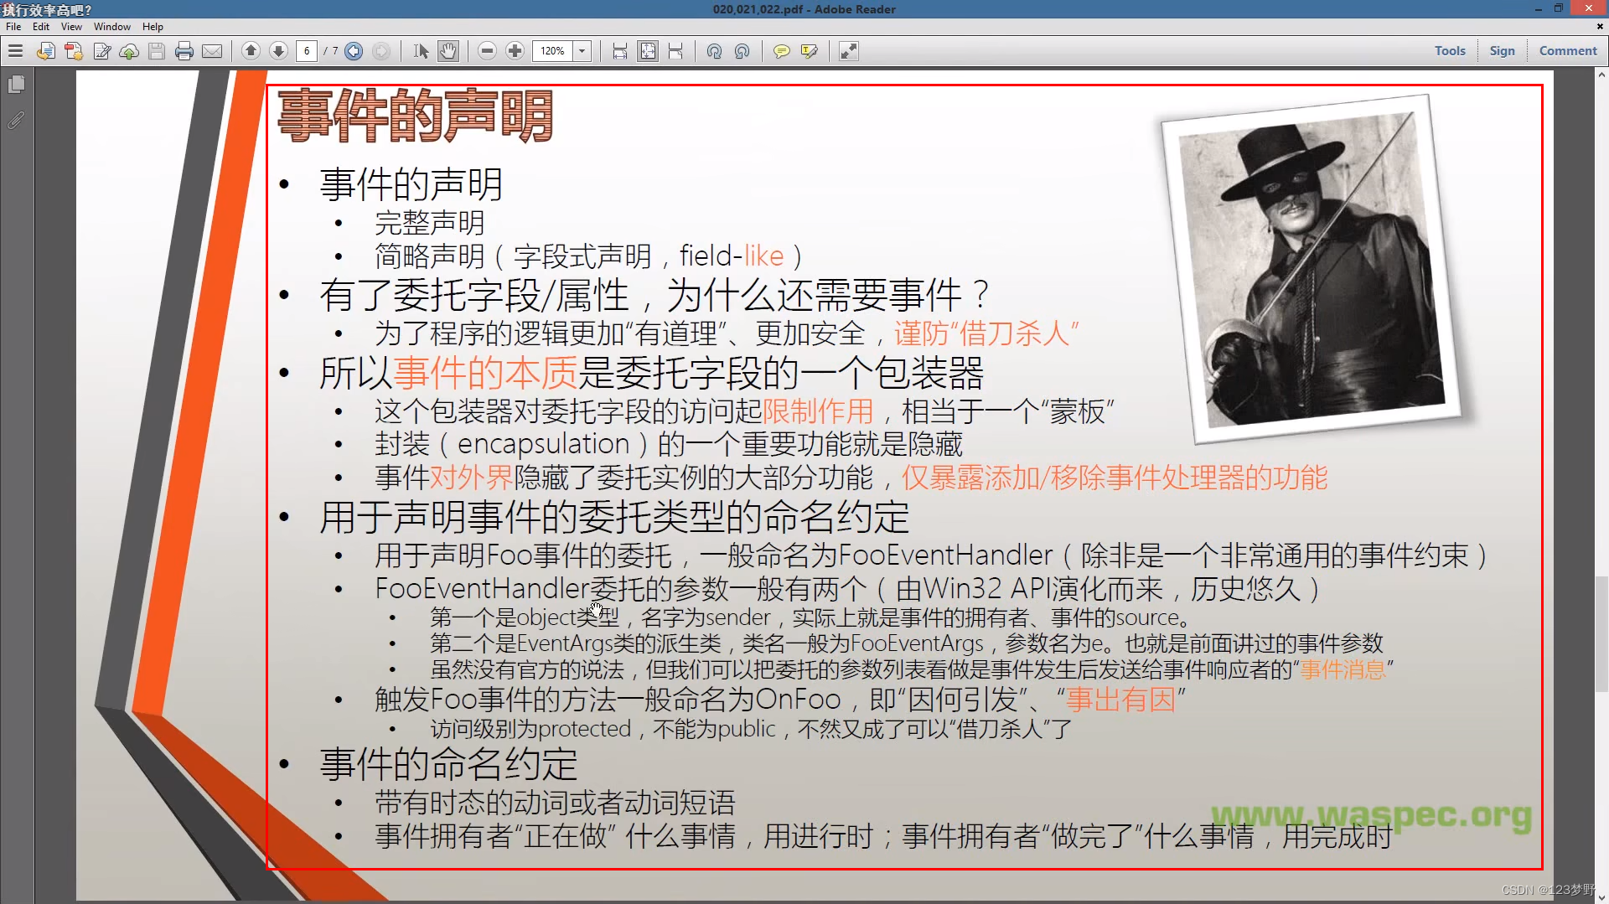Go to previous page with up arrow
This screenshot has width=1609, height=904.
[x=251, y=51]
